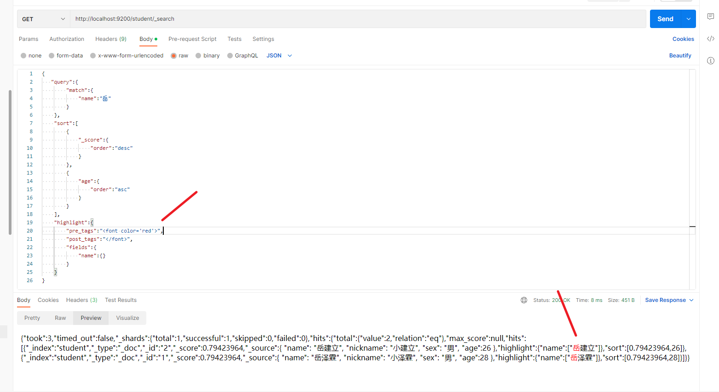Open the Tests tab
This screenshot has width=719, height=392.
(x=235, y=39)
